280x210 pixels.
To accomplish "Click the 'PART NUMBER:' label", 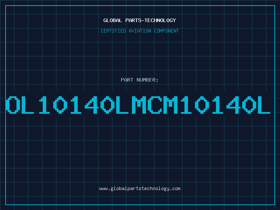I will tap(140, 80).
